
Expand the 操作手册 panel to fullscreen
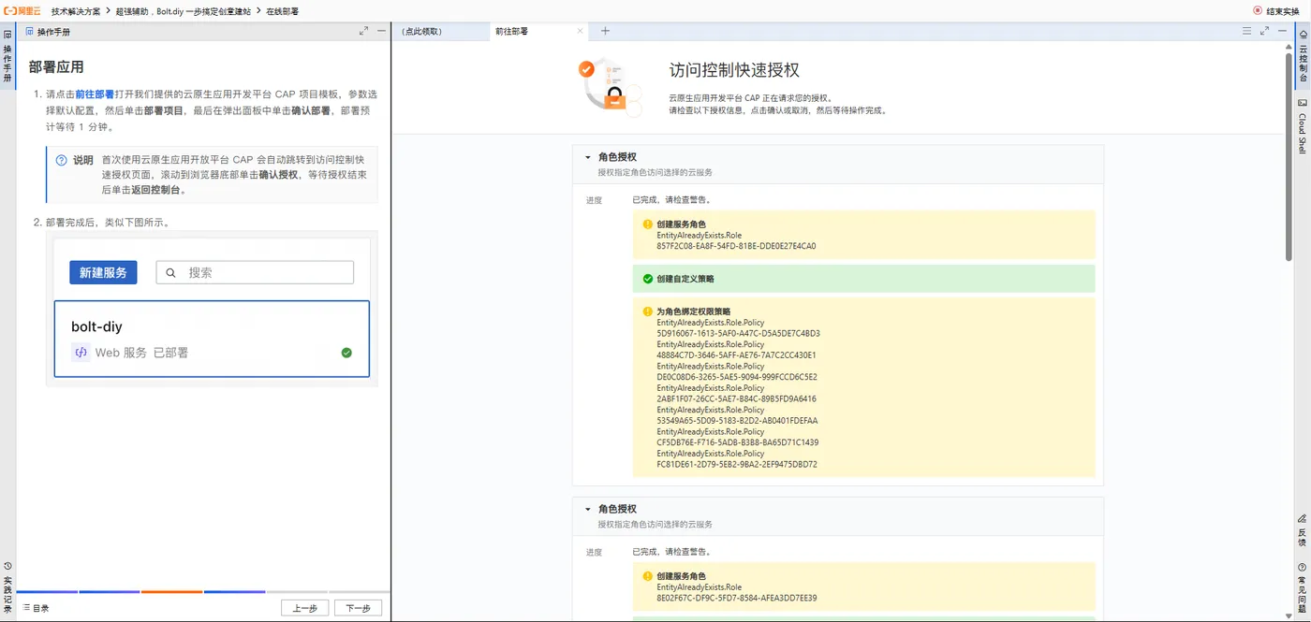(363, 31)
